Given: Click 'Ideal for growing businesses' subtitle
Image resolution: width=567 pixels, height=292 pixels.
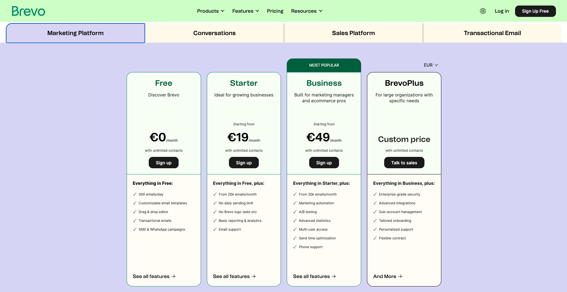Looking at the screenshot, I should coord(244,95).
